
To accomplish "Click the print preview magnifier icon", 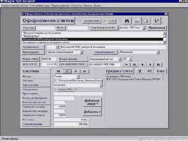I will pos(146,21).
